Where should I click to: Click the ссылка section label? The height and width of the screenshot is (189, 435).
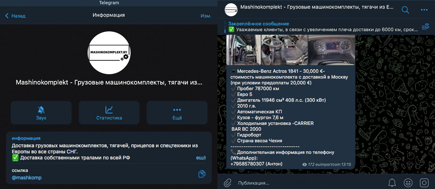pyautogui.click(x=20, y=170)
